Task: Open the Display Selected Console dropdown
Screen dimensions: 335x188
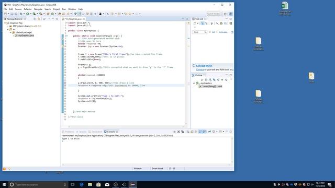Action: click(x=217, y=132)
